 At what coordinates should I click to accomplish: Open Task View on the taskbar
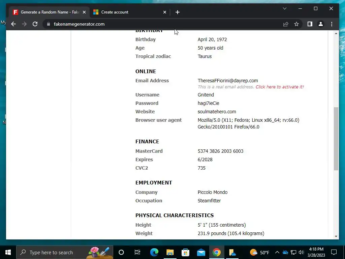(137, 252)
